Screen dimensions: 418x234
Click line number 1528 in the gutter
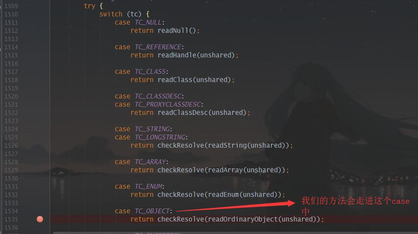coord(11,162)
